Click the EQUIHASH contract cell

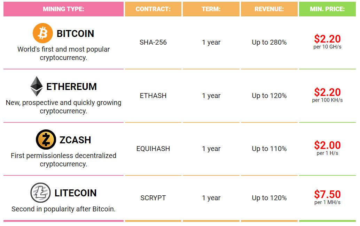pos(153,149)
